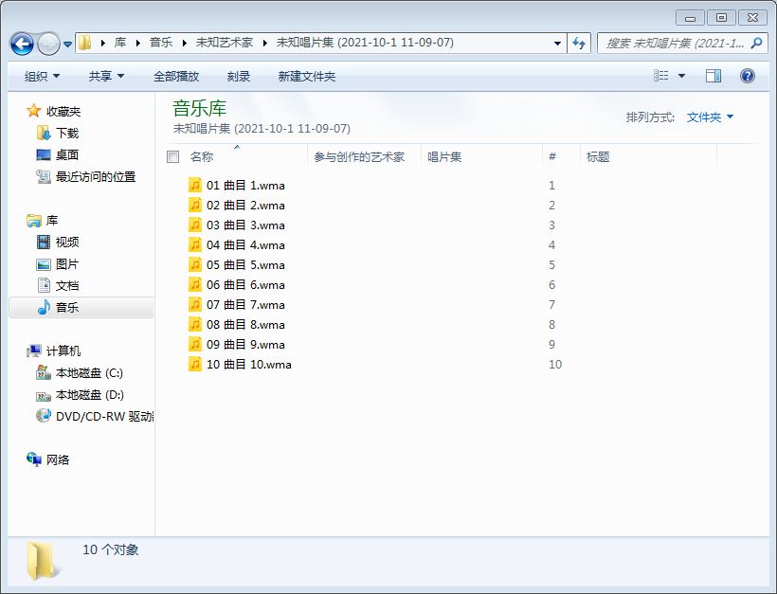Select the 下载 folder in favorites
Screen dimensions: 777x594
coord(66,134)
